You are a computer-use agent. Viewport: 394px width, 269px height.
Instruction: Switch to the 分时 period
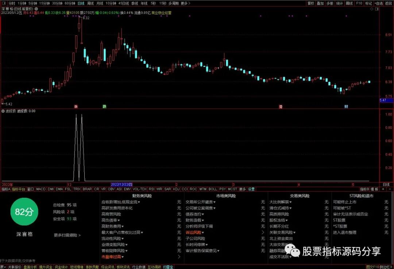tap(12, 3)
